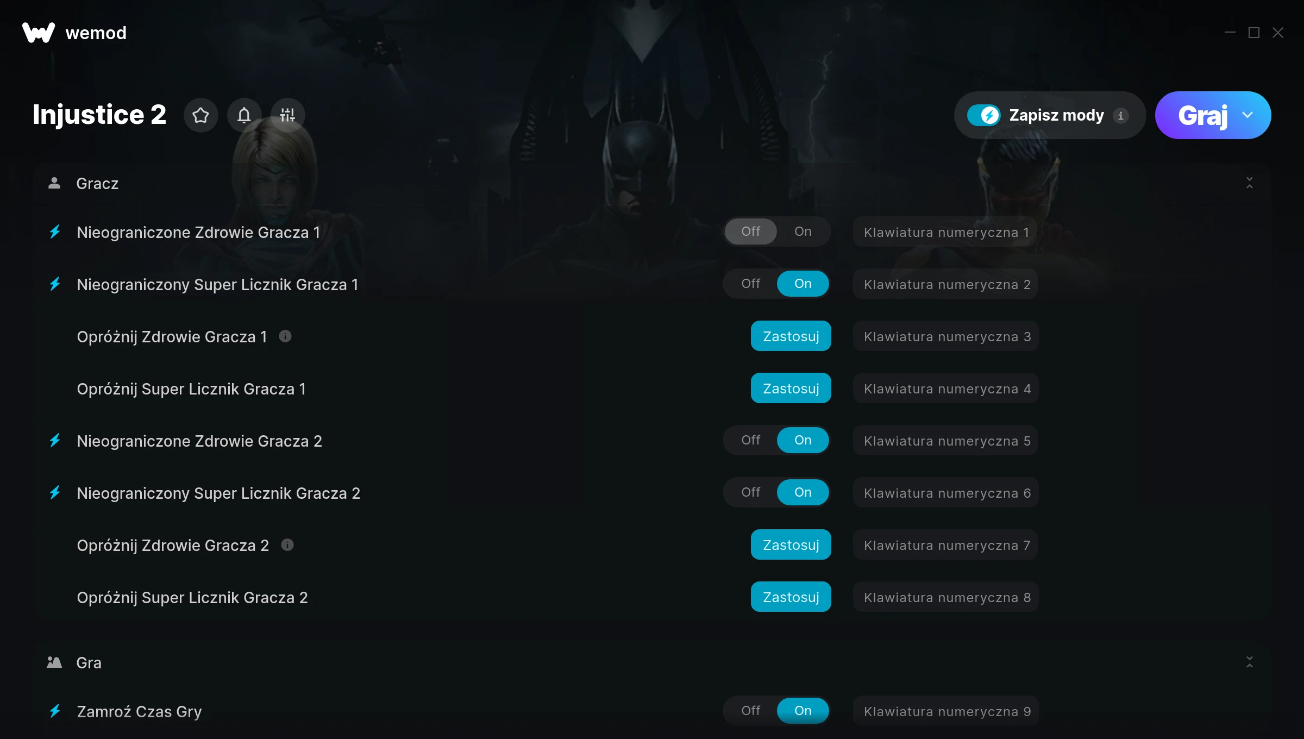Collapse the Gracz section
This screenshot has height=739, width=1304.
pyautogui.click(x=1249, y=183)
